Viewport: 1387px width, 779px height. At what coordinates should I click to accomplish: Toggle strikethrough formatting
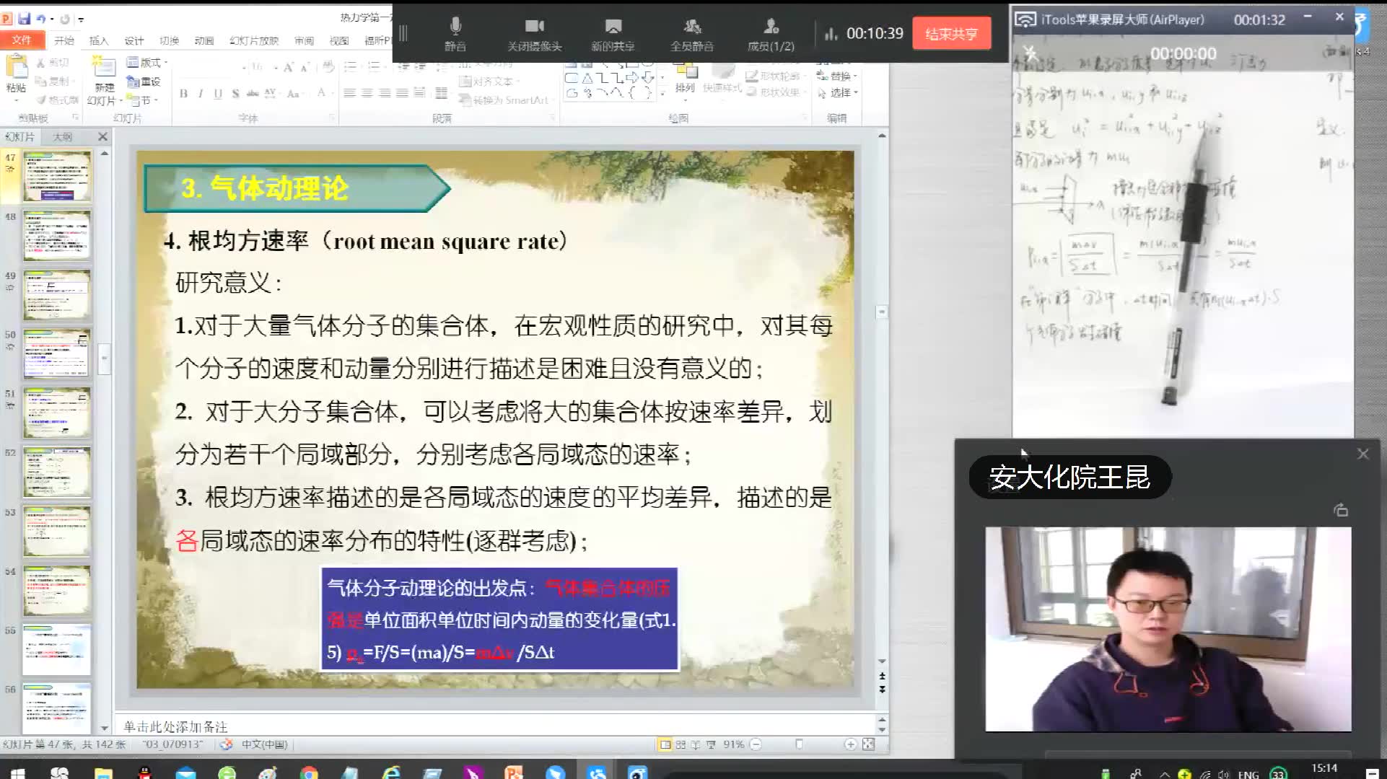click(253, 93)
